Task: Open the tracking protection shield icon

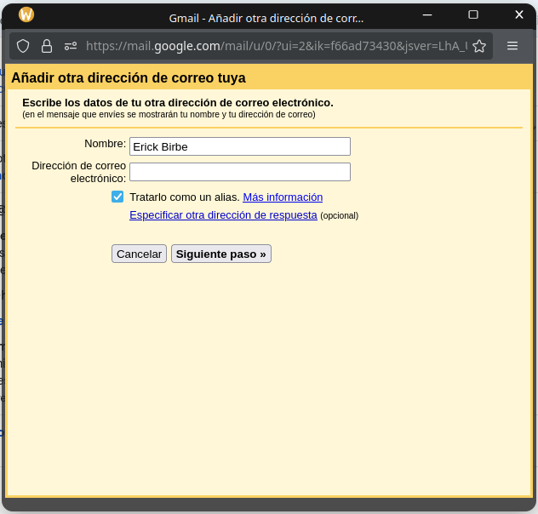Action: tap(23, 46)
